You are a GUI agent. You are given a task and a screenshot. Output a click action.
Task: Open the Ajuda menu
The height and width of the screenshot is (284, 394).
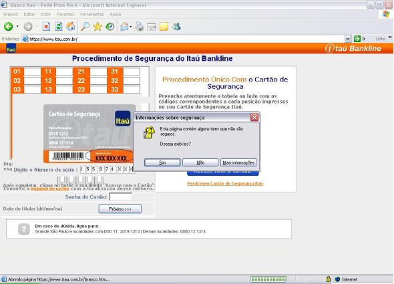(x=116, y=14)
